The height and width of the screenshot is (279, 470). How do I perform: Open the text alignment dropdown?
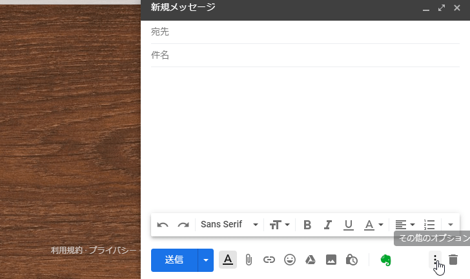405,225
